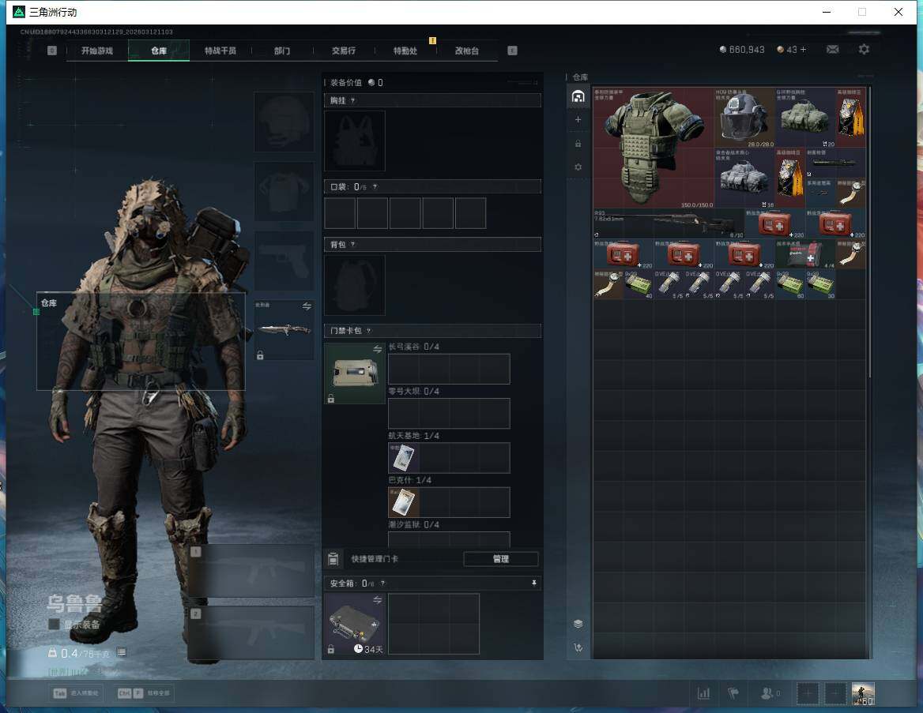Click the second empty squad invite plus slot
This screenshot has width=923, height=713.
point(834,693)
